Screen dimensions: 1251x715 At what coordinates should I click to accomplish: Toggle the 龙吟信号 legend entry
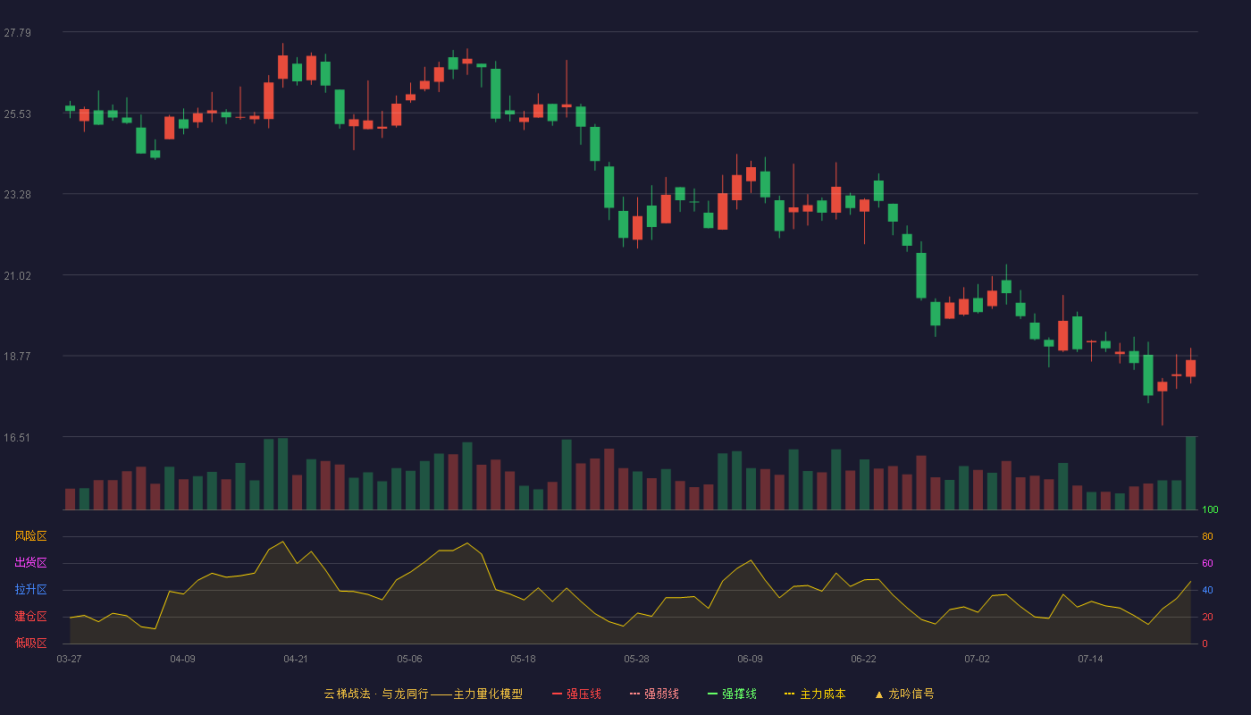[904, 694]
